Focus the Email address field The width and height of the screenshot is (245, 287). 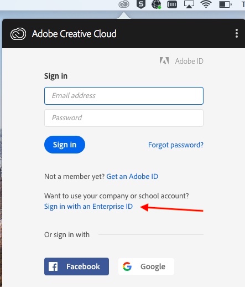pyautogui.click(x=124, y=96)
